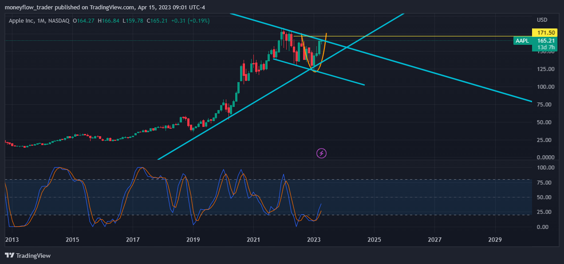
Task: Click the Apple Inc, 1M, NASDAQ title
Action: click(40, 21)
